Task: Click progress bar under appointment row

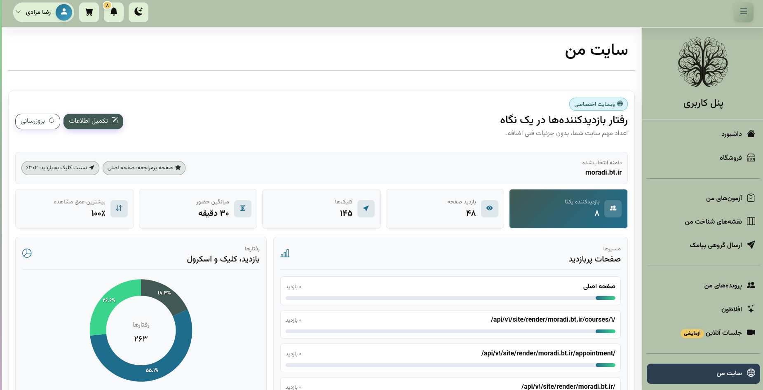Action: click(x=451, y=365)
